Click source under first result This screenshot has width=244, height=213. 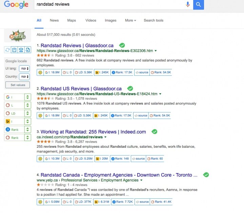pos(142,72)
